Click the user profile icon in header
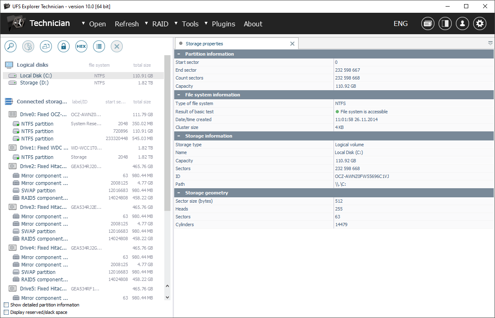 462,23
